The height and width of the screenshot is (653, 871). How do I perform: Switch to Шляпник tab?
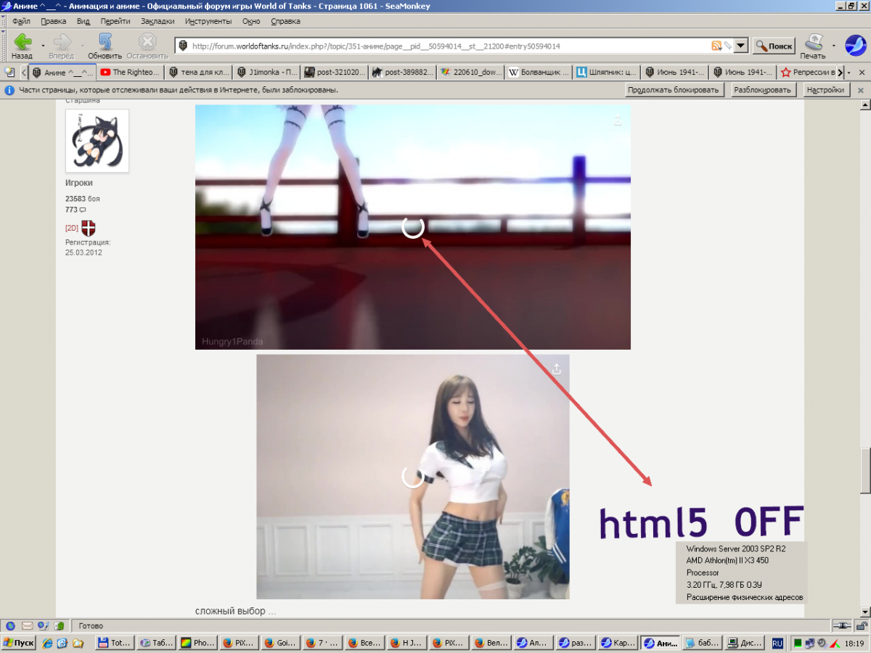pyautogui.click(x=608, y=73)
